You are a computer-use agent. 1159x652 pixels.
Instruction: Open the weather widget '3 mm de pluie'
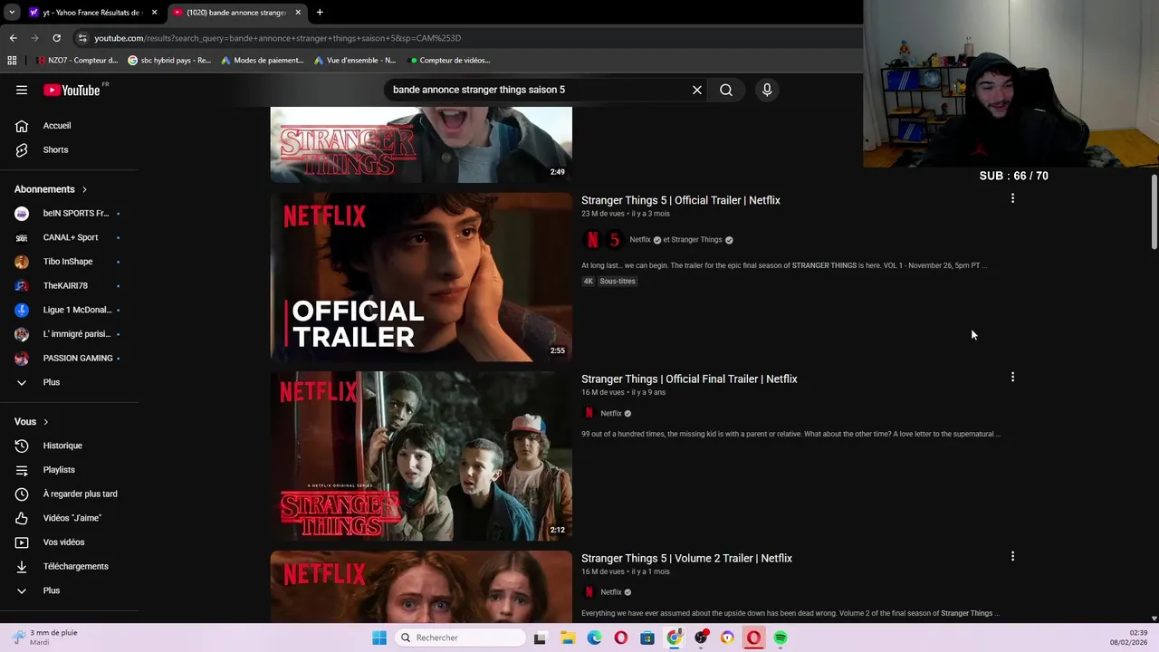pyautogui.click(x=45, y=638)
